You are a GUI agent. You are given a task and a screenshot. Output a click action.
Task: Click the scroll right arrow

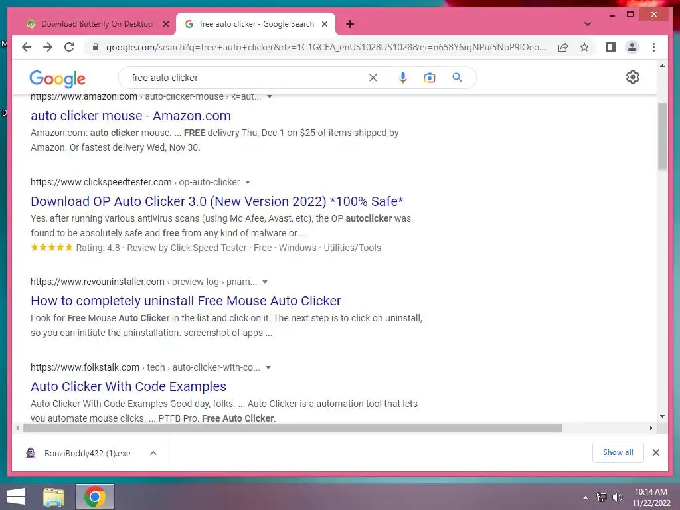coord(651,428)
